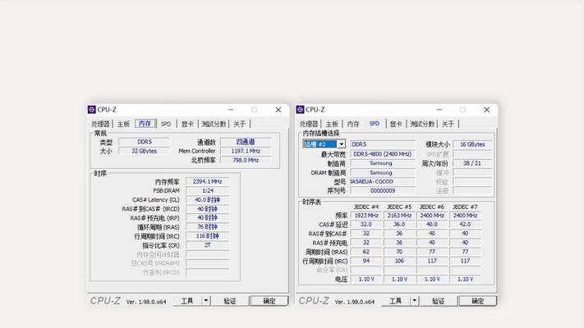This screenshot has width=584, height=328.
Task: Click 验证 button in left CPU-Z window
Action: click(230, 301)
